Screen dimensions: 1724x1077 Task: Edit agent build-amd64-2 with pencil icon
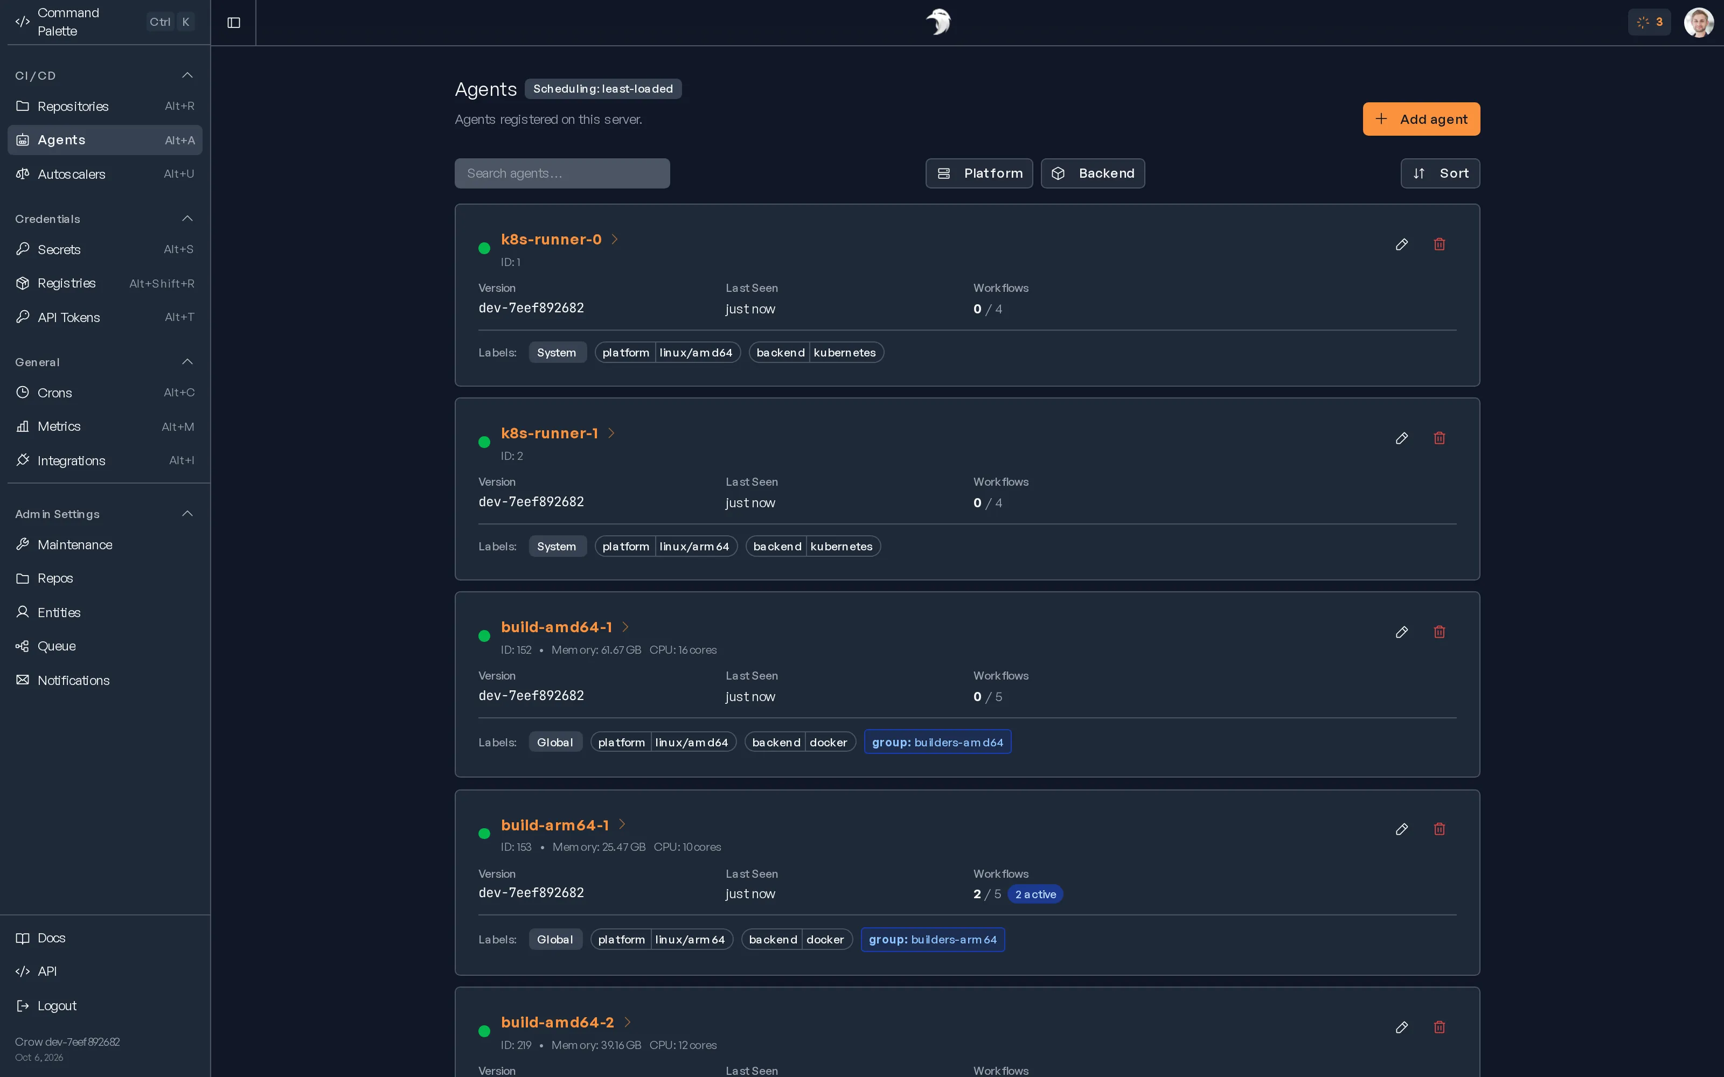tap(1401, 1027)
